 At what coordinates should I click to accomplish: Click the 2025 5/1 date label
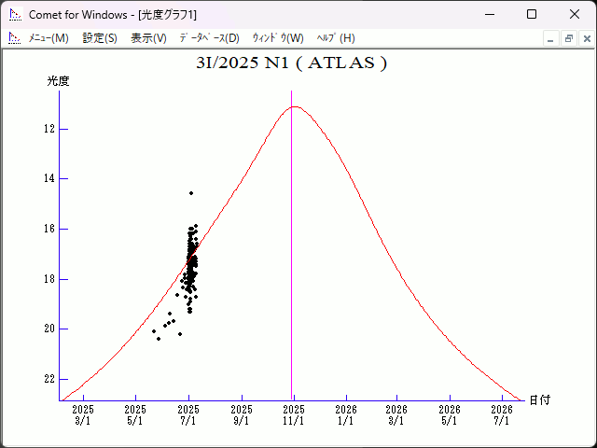(x=135, y=415)
